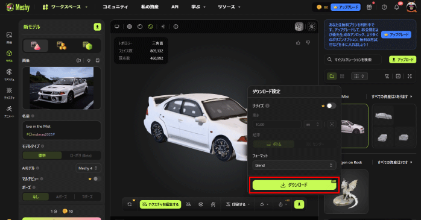Click the circle info icon in viewer toolbar

click(176, 27)
